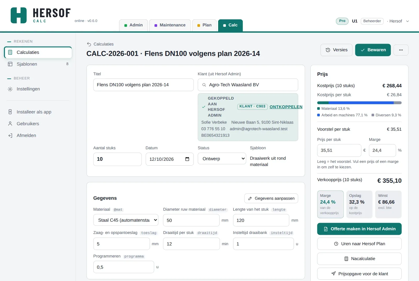Click the search icon in the Klant field
The height and width of the screenshot is (281, 419).
click(204, 85)
